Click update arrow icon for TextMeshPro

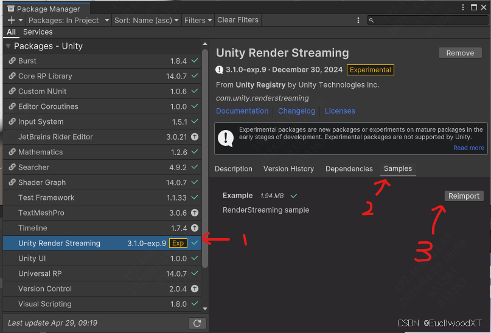pyautogui.click(x=195, y=213)
